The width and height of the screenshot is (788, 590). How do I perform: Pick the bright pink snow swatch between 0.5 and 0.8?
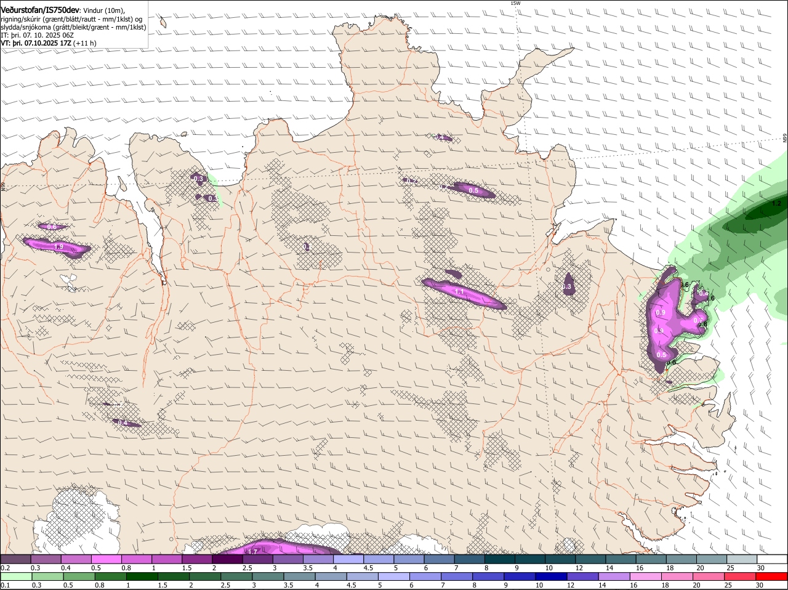pyautogui.click(x=106, y=559)
